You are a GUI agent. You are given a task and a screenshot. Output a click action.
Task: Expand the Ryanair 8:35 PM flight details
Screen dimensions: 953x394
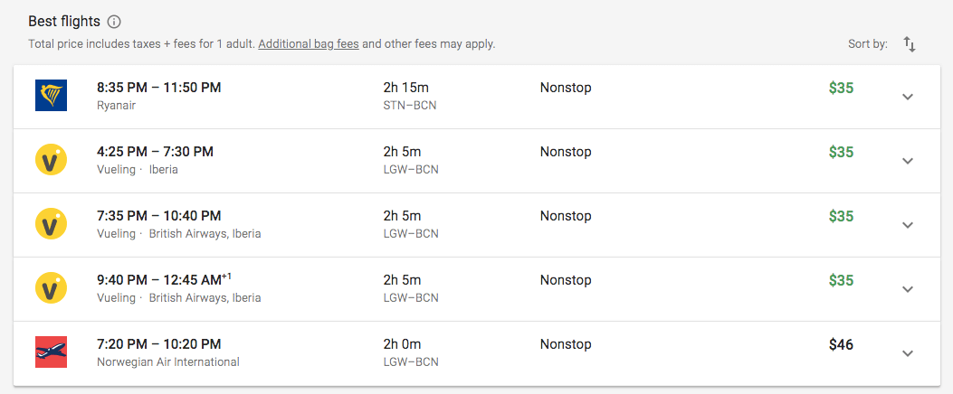[x=908, y=97]
